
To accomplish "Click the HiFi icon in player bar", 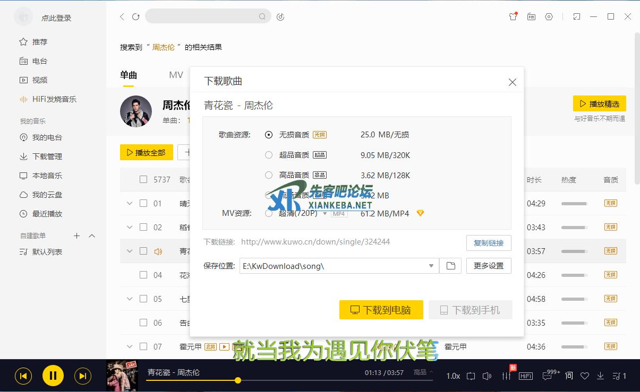I will [526, 376].
